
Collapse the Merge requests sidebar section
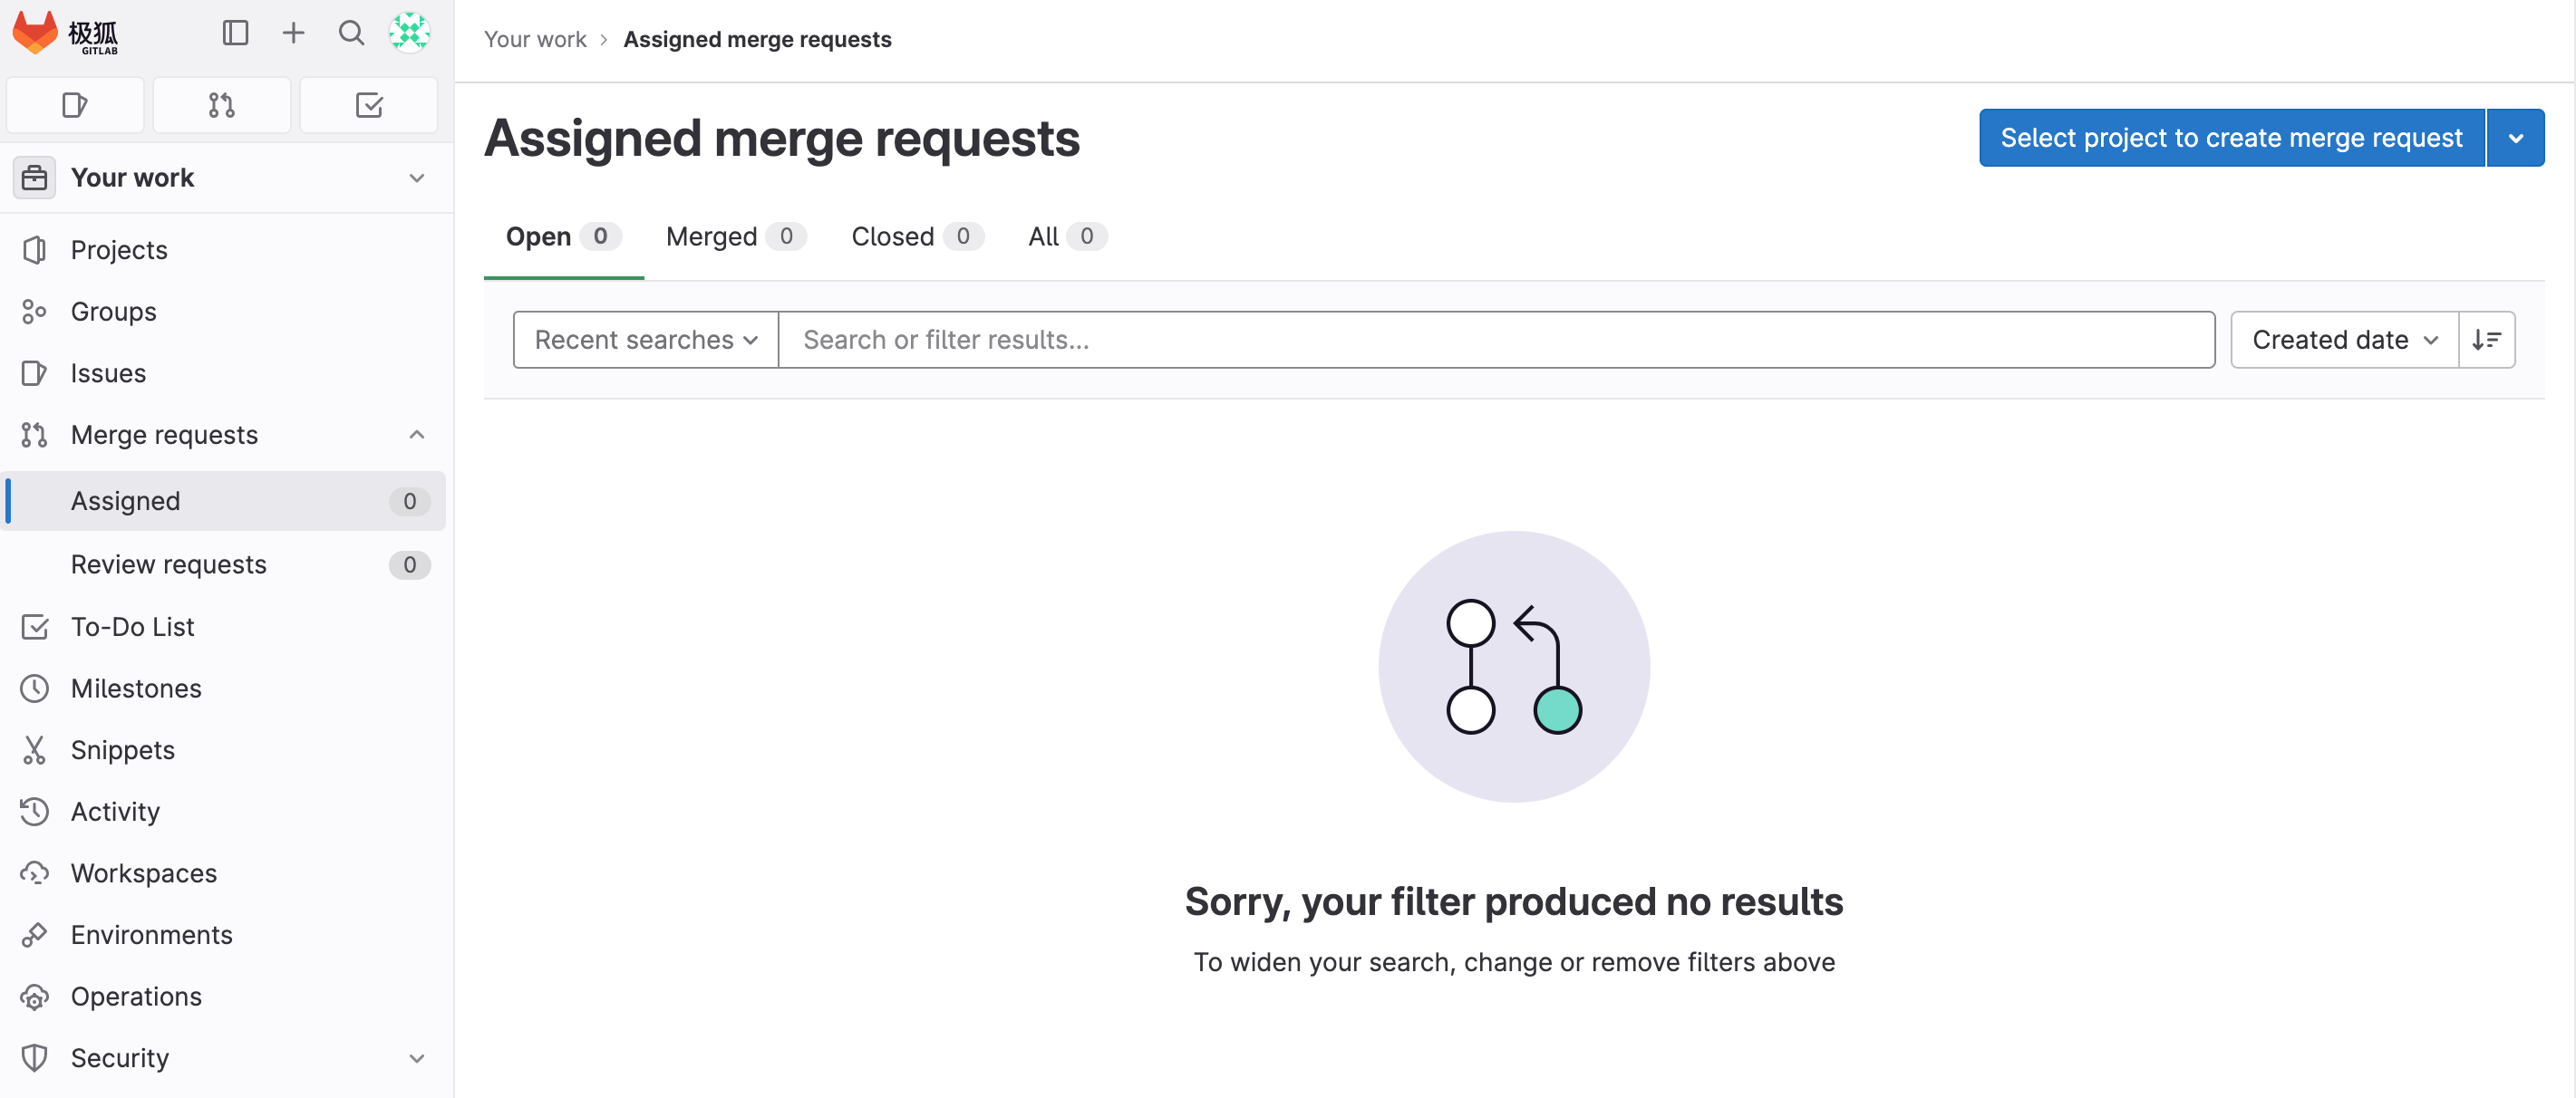[417, 435]
